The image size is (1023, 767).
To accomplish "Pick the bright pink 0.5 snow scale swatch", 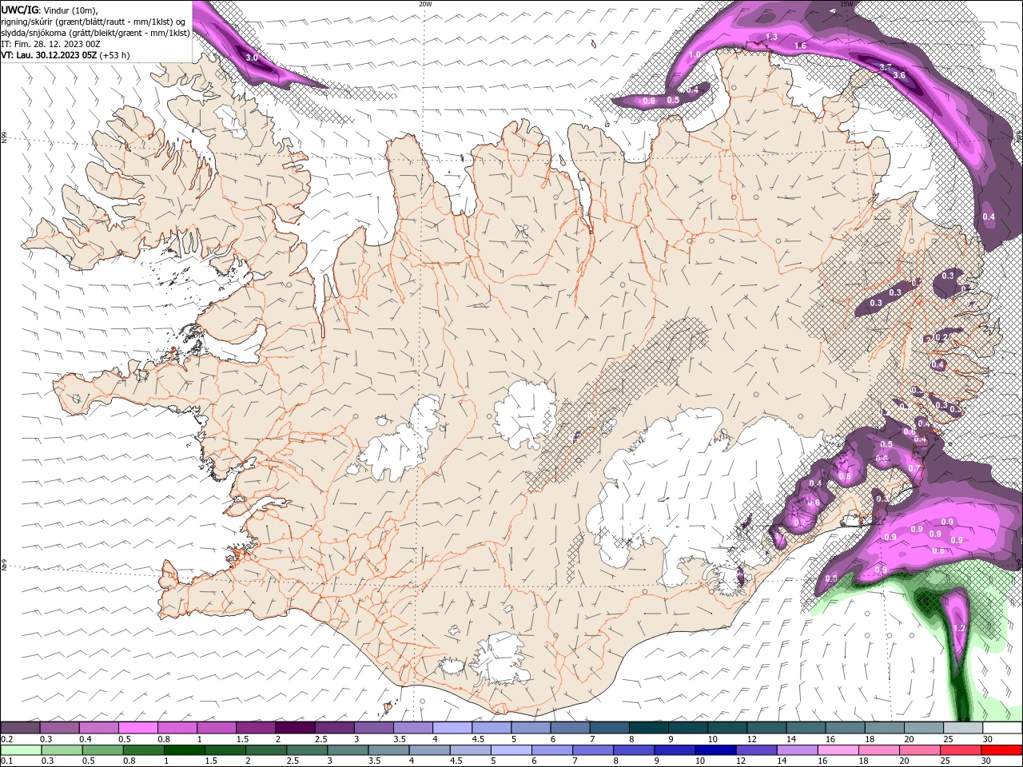I will pos(138,728).
